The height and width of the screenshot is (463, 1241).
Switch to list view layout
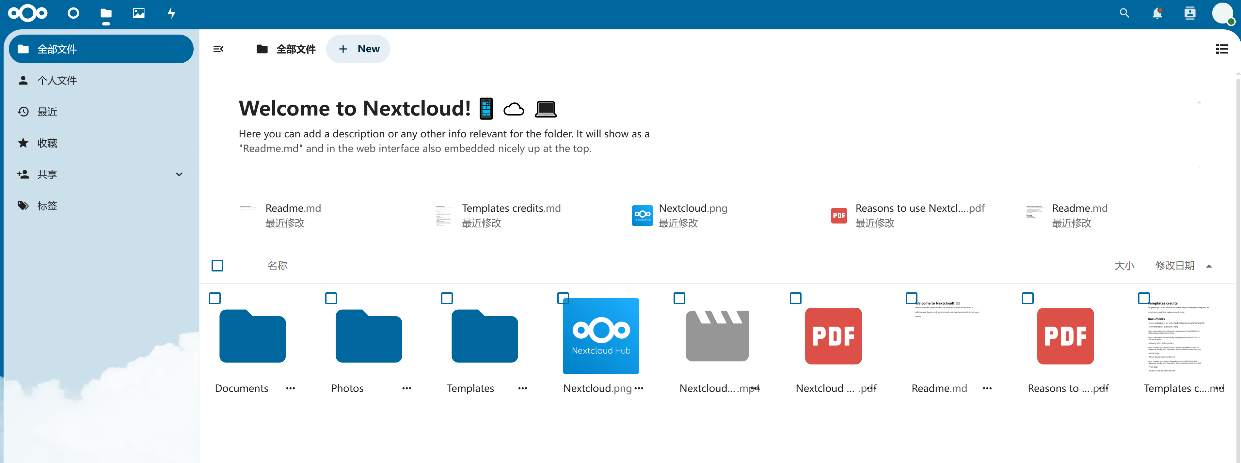[1222, 49]
